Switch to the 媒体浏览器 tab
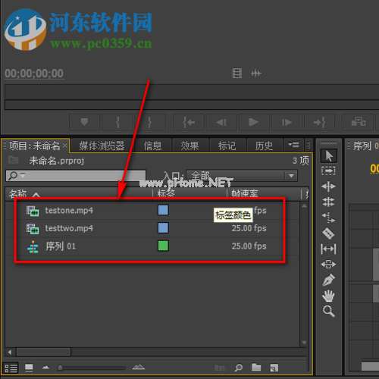 click(102, 146)
